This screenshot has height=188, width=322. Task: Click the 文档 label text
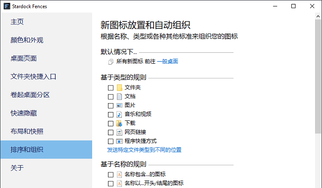[x=130, y=96]
